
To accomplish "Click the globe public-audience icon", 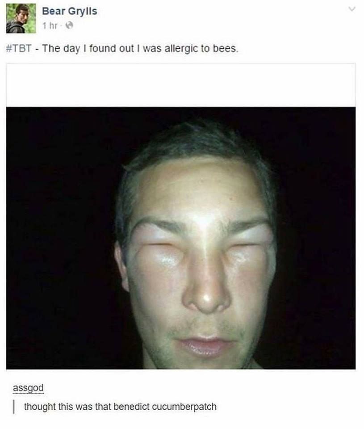I will click(70, 26).
